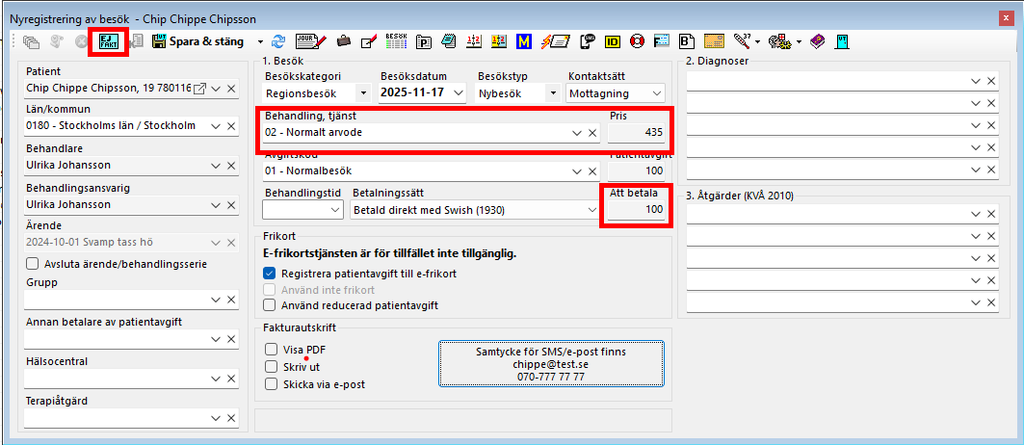This screenshot has height=445, width=1024.
Task: Enable Avsluta ärende/behandlingsserie checkbox
Action: (x=33, y=264)
